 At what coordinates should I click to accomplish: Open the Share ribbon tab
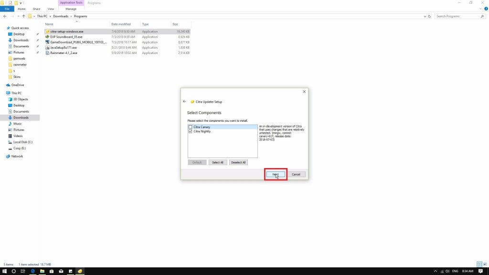pos(36,9)
